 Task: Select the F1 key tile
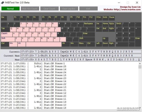point(17,18)
